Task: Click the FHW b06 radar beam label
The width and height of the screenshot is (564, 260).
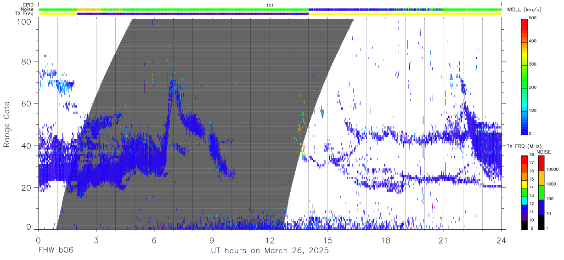Action: pyautogui.click(x=56, y=251)
